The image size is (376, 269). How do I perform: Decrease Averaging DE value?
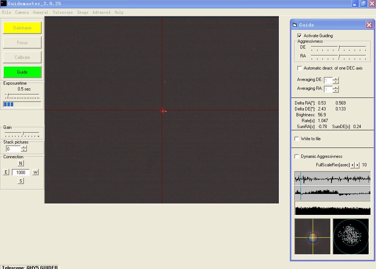coord(336,82)
